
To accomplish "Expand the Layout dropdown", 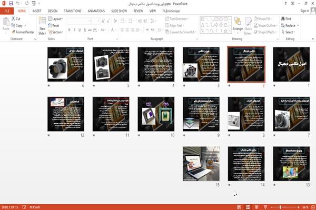I will pyautogui.click(x=55, y=19).
